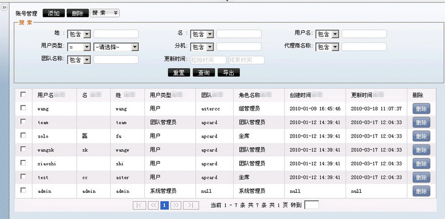Viewport: 445px width, 219px height.
Task: Open the 名 condition dropdown
Action: [202, 35]
